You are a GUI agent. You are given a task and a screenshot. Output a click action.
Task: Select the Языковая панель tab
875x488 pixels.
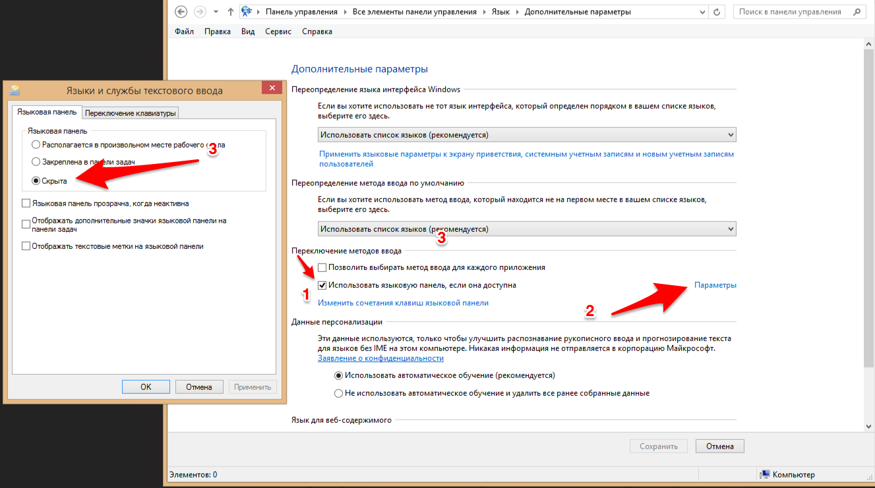tap(46, 112)
